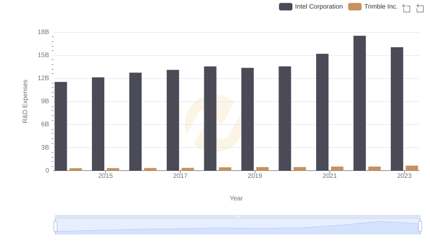Select Trimble's 2019 orange bar
Image resolution: width=430 pixels, height=247 pixels.
tap(262, 169)
